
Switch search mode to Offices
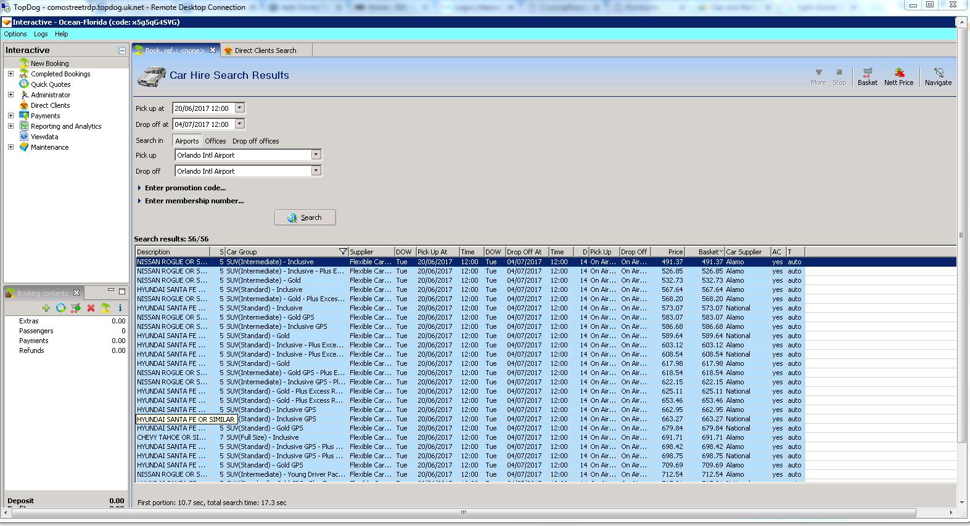click(215, 141)
